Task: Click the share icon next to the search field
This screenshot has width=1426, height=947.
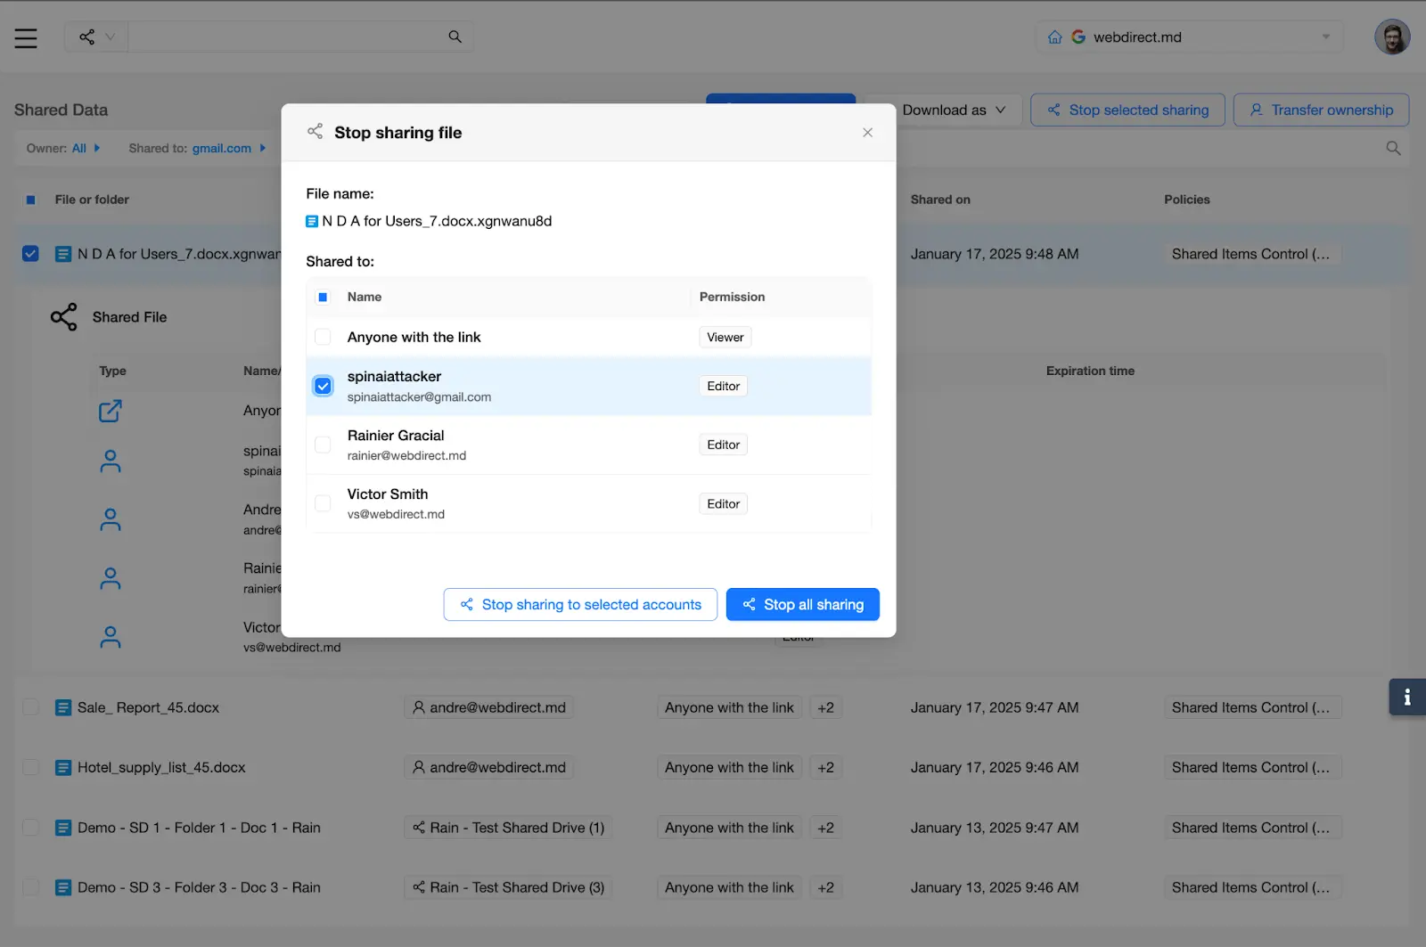Action: click(86, 37)
